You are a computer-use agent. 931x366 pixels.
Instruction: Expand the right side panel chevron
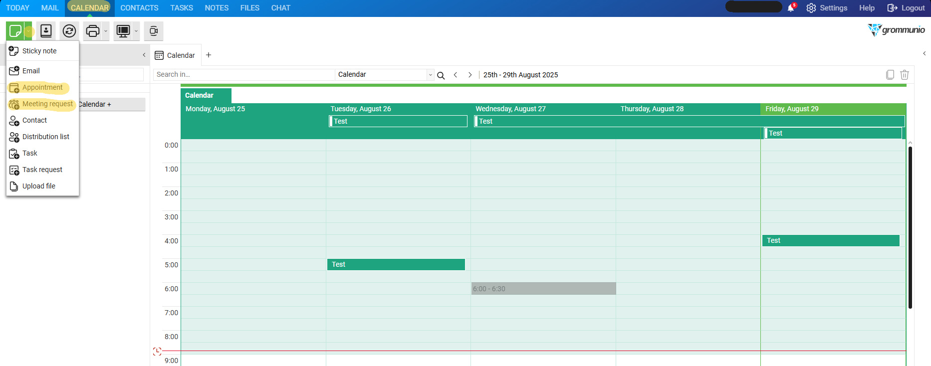925,53
